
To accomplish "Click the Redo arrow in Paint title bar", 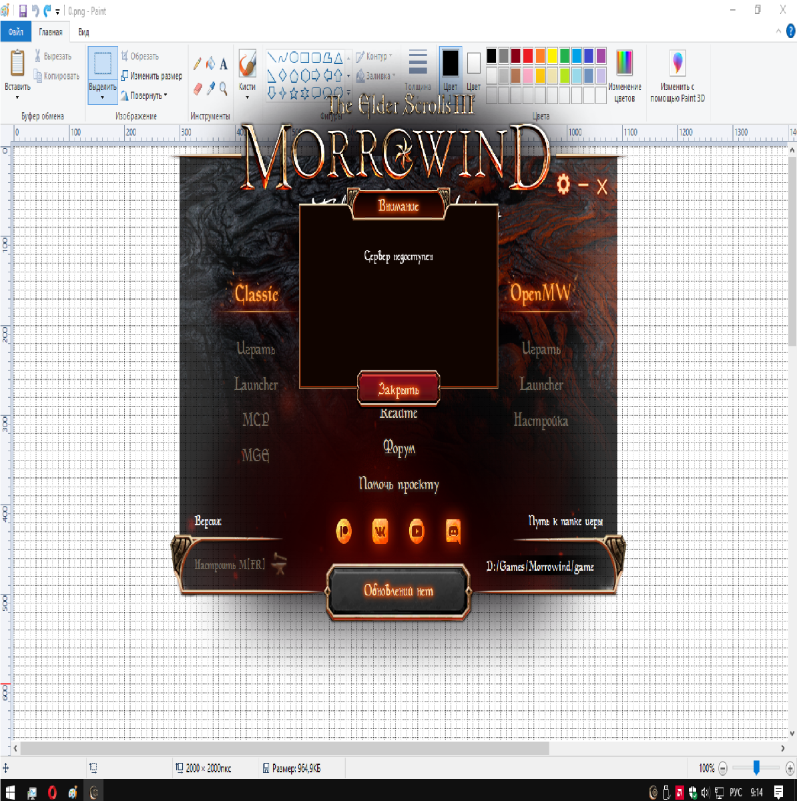I will click(x=47, y=11).
